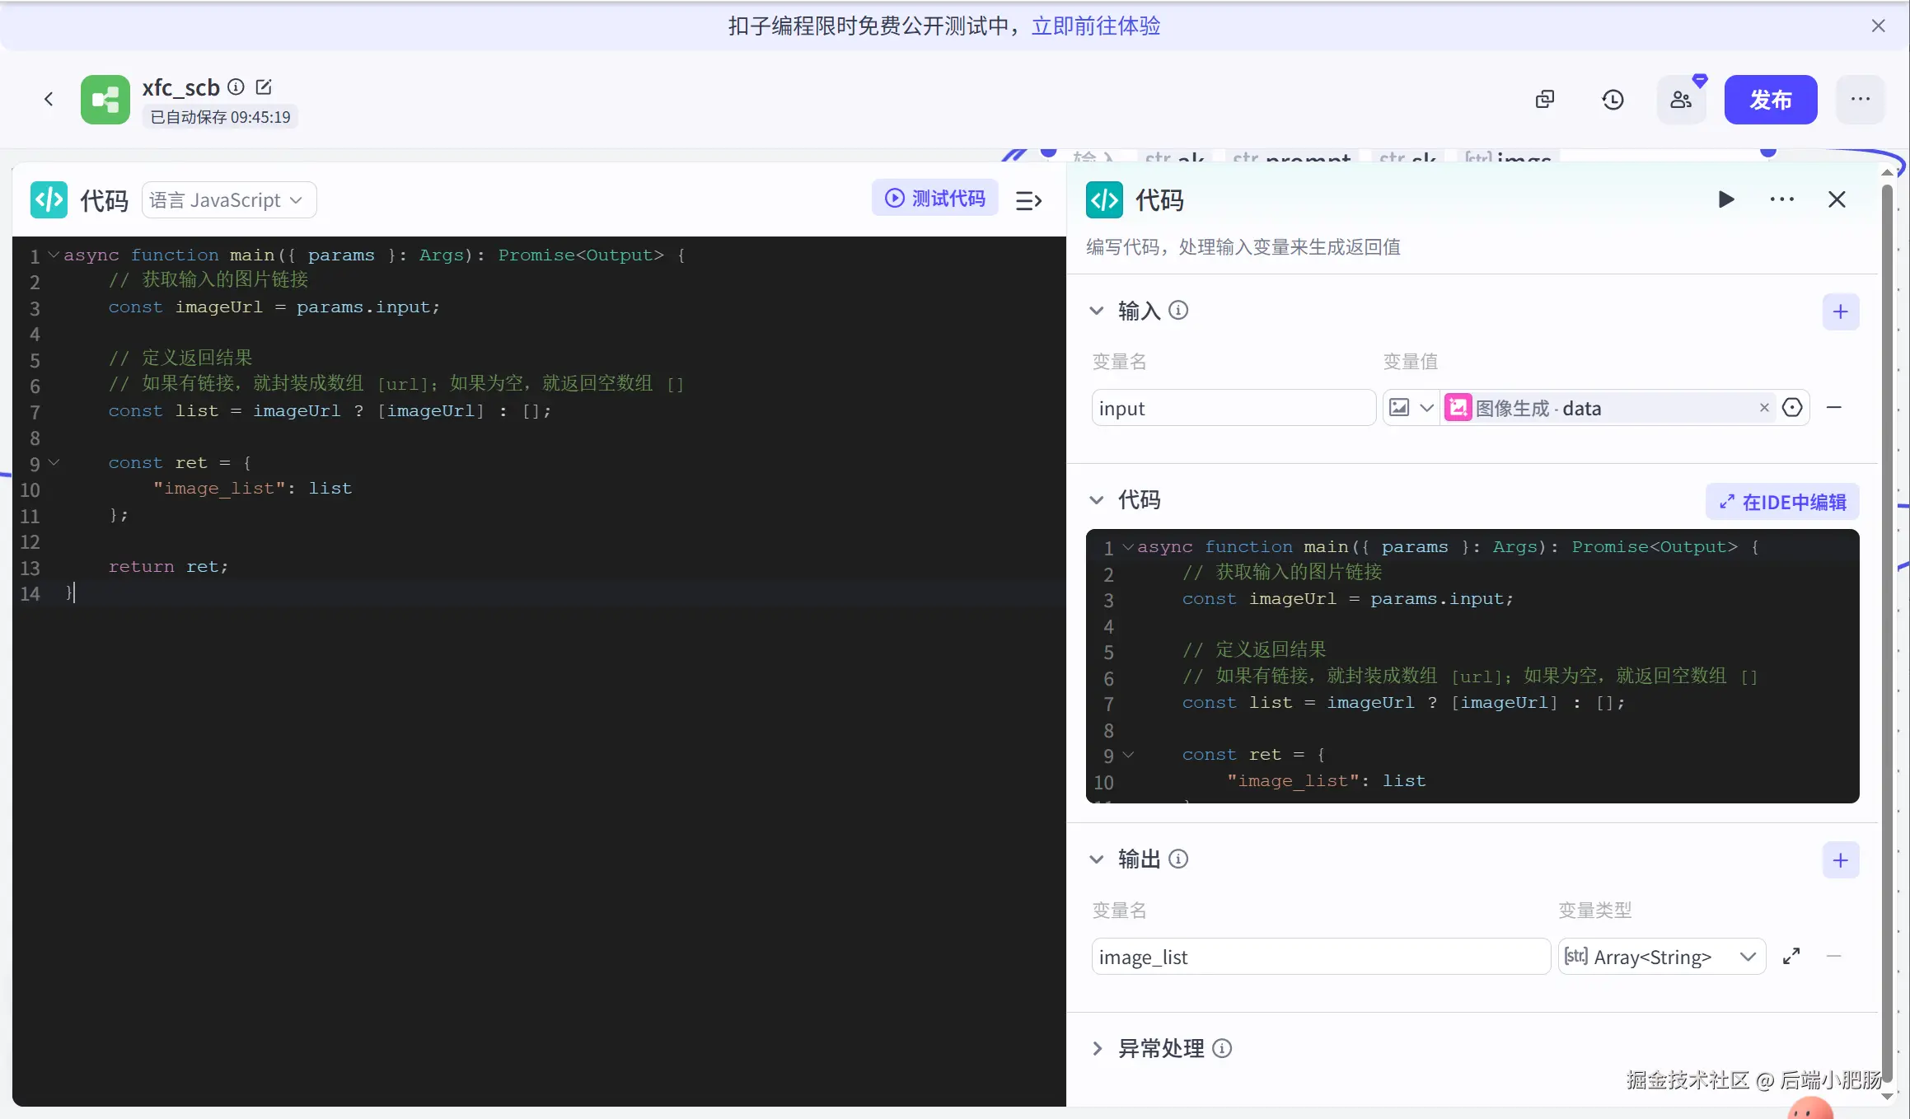Click the back arrow beside xfc_scb

pyautogui.click(x=49, y=100)
